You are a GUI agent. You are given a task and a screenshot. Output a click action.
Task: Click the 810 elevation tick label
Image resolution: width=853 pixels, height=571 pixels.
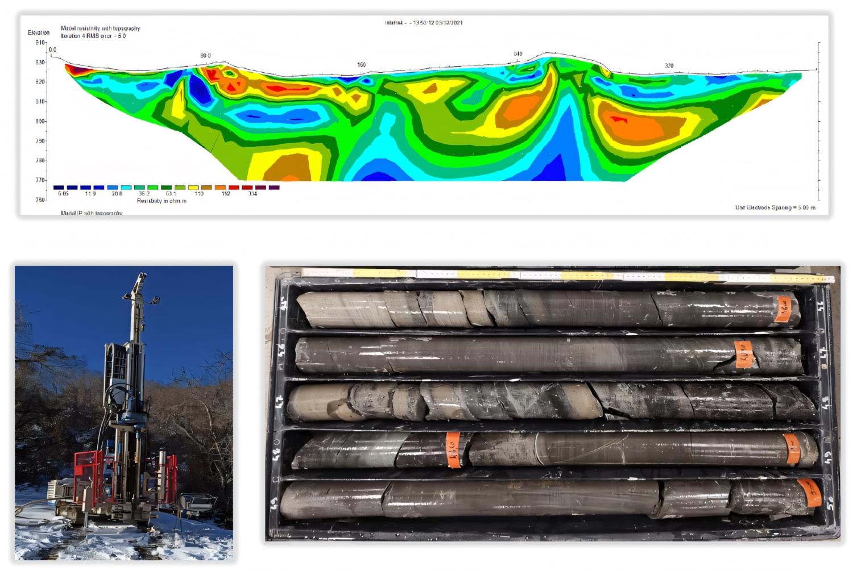coord(40,102)
